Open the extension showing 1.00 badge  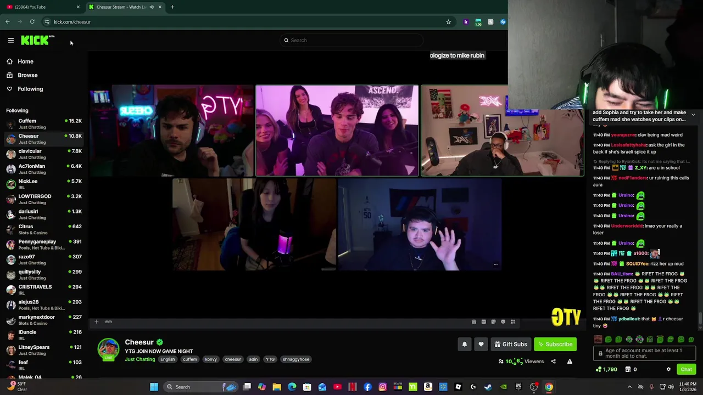pos(478,22)
